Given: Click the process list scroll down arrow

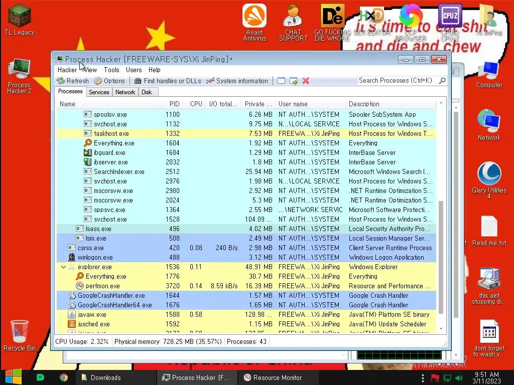Looking at the screenshot, I should 441,329.
